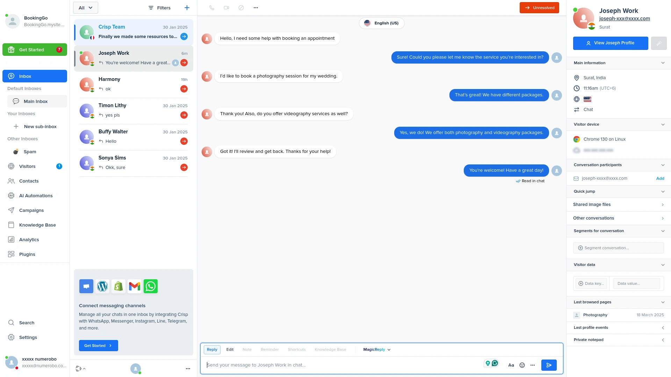Viewport: 671px width, 377px height.
Task: Send message with paper plane button
Action: [549, 365]
